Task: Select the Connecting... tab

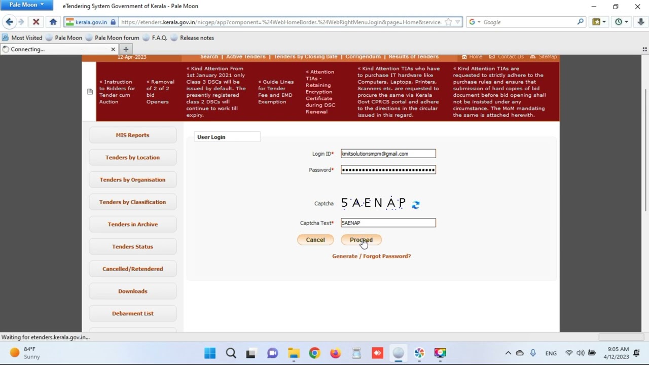Action: tap(59, 49)
